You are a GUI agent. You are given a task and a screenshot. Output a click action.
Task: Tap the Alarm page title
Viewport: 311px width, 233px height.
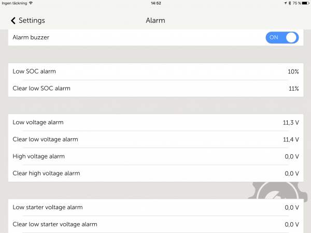coord(155,20)
